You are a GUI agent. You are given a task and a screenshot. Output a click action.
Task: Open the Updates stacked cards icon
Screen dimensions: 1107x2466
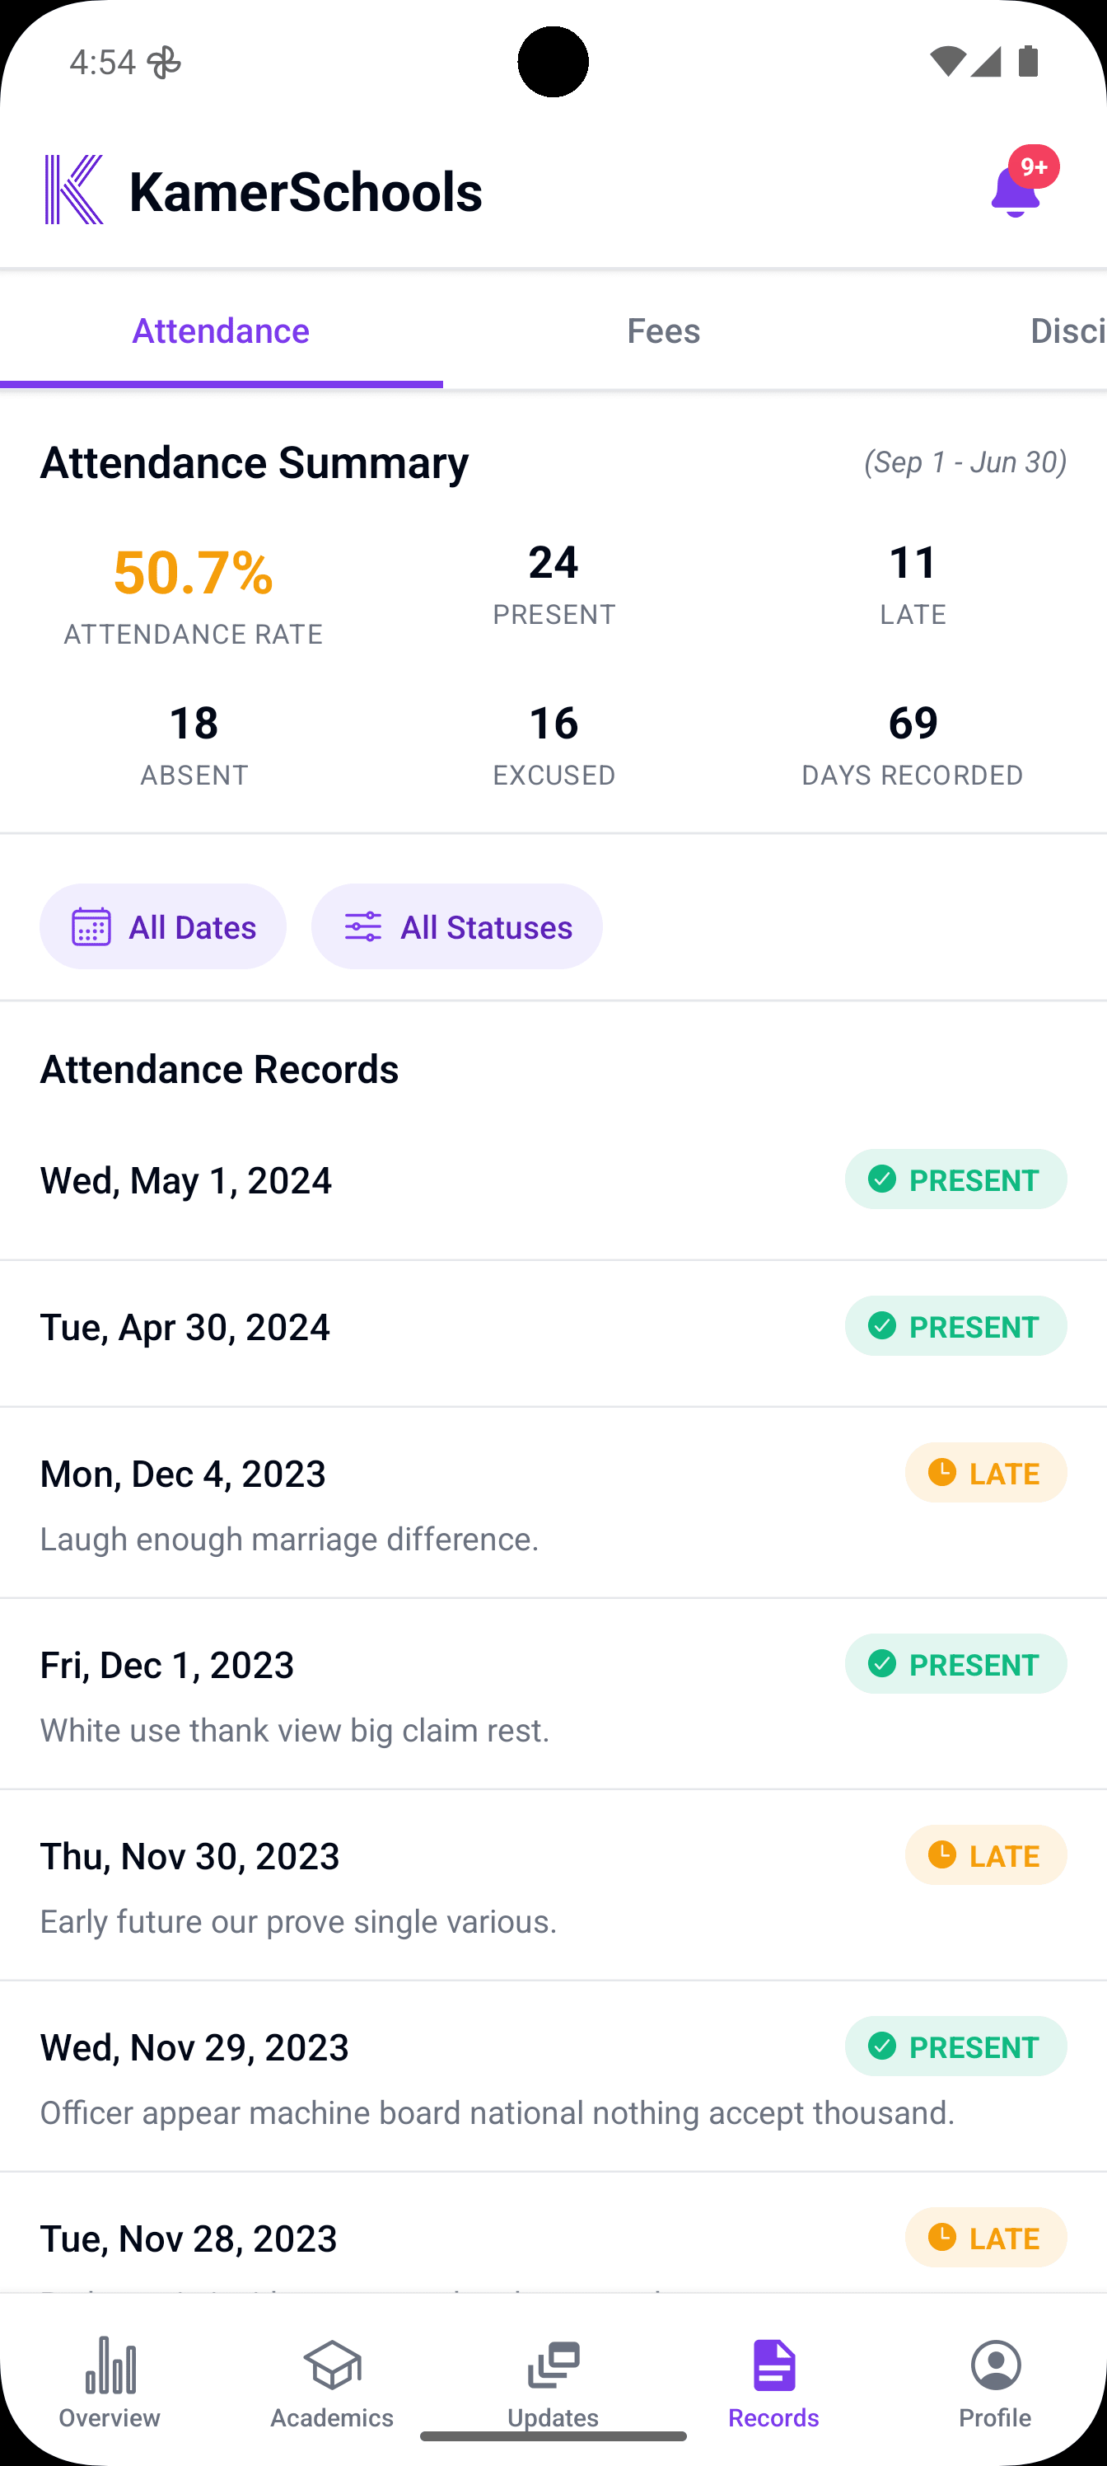click(x=553, y=2365)
